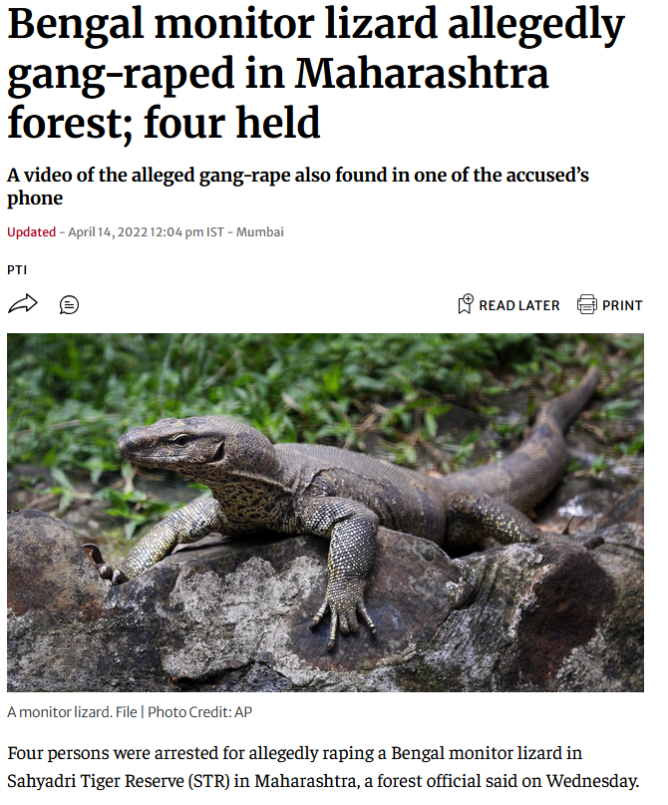Click 'forest official said on Wednesday' text
Screen dimensions: 668x805
click(x=507, y=781)
